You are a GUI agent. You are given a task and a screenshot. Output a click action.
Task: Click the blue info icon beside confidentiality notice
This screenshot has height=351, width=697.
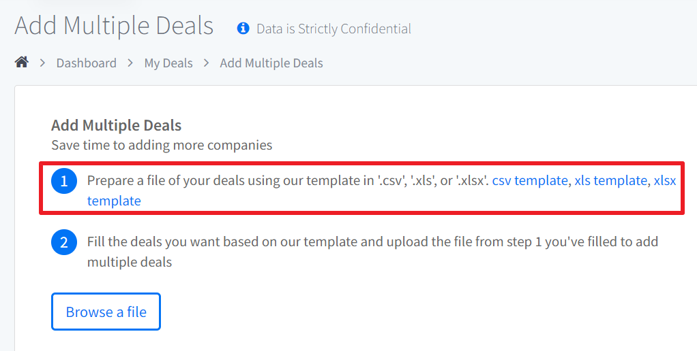point(243,29)
